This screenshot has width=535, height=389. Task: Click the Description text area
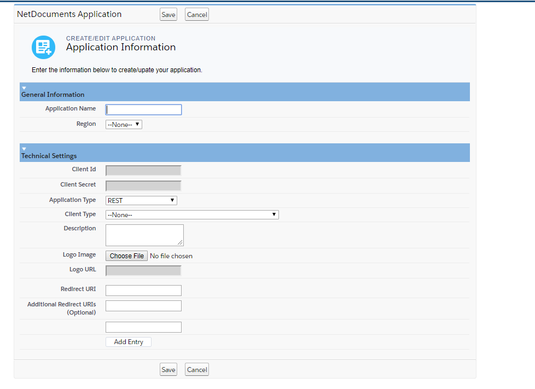point(144,235)
